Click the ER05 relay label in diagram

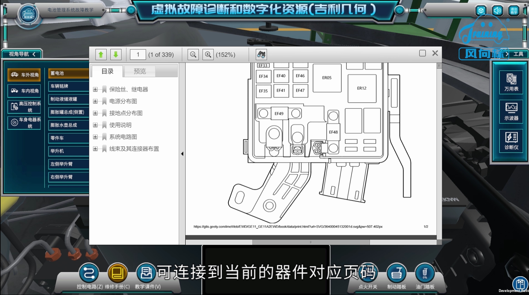tap(327, 78)
